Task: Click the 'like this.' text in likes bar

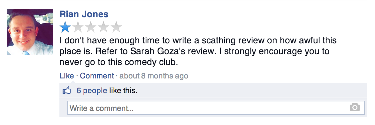Action: (123, 91)
